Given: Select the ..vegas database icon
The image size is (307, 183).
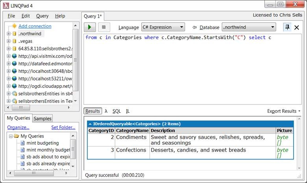Looking at the screenshot, I should [14, 41].
